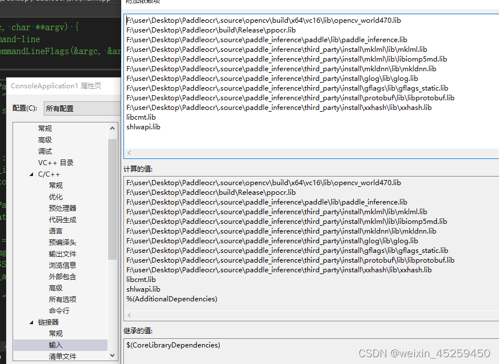The width and height of the screenshot is (499, 364).
Task: Click glog.lib line in edit box
Action: pos(272,79)
